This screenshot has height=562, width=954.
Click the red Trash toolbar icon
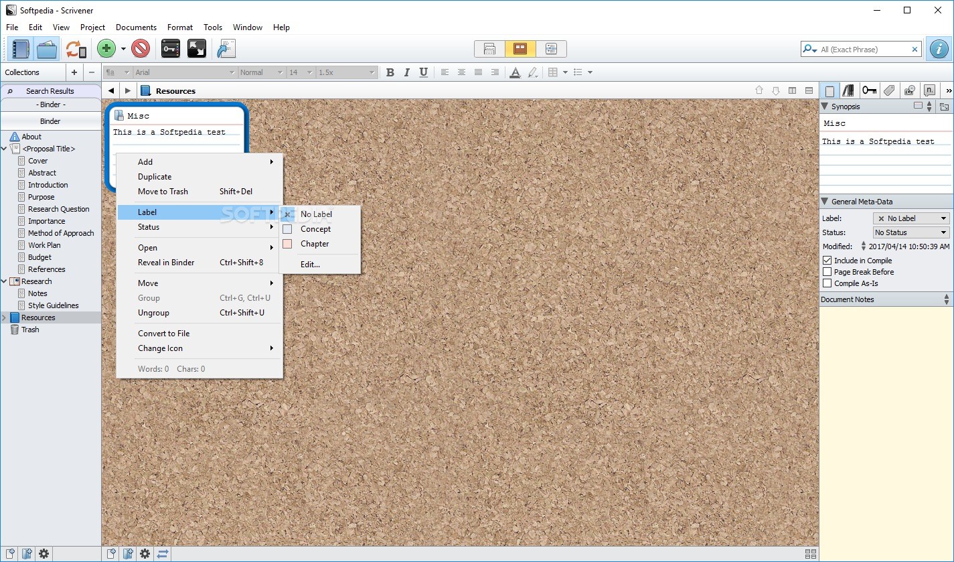[x=141, y=49]
